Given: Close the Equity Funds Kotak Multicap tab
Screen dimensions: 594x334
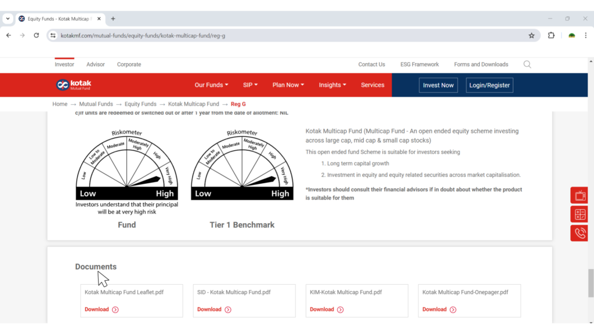Looking at the screenshot, I should coord(99,19).
